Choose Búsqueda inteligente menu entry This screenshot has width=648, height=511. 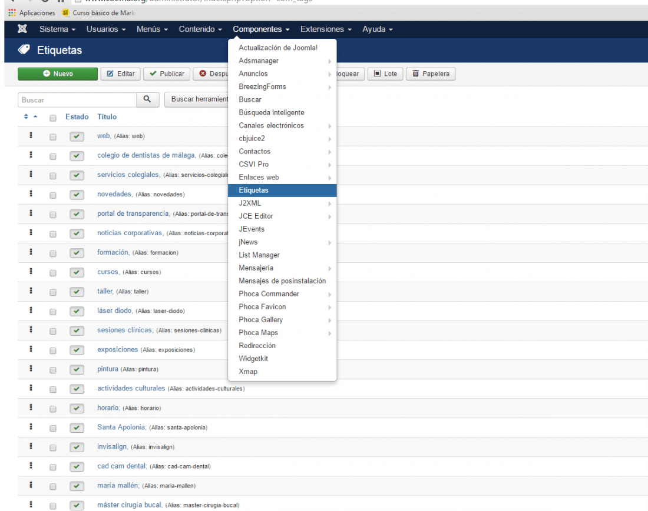[282, 112]
